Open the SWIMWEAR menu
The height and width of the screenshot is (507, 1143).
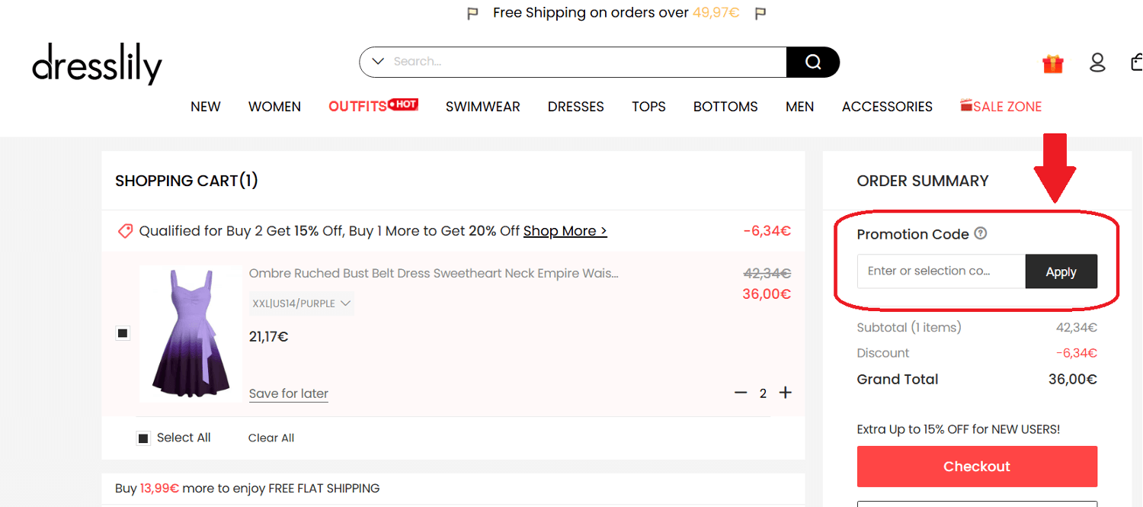click(x=483, y=107)
